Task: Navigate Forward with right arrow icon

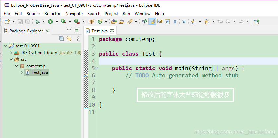Action: click(x=241, y=22)
